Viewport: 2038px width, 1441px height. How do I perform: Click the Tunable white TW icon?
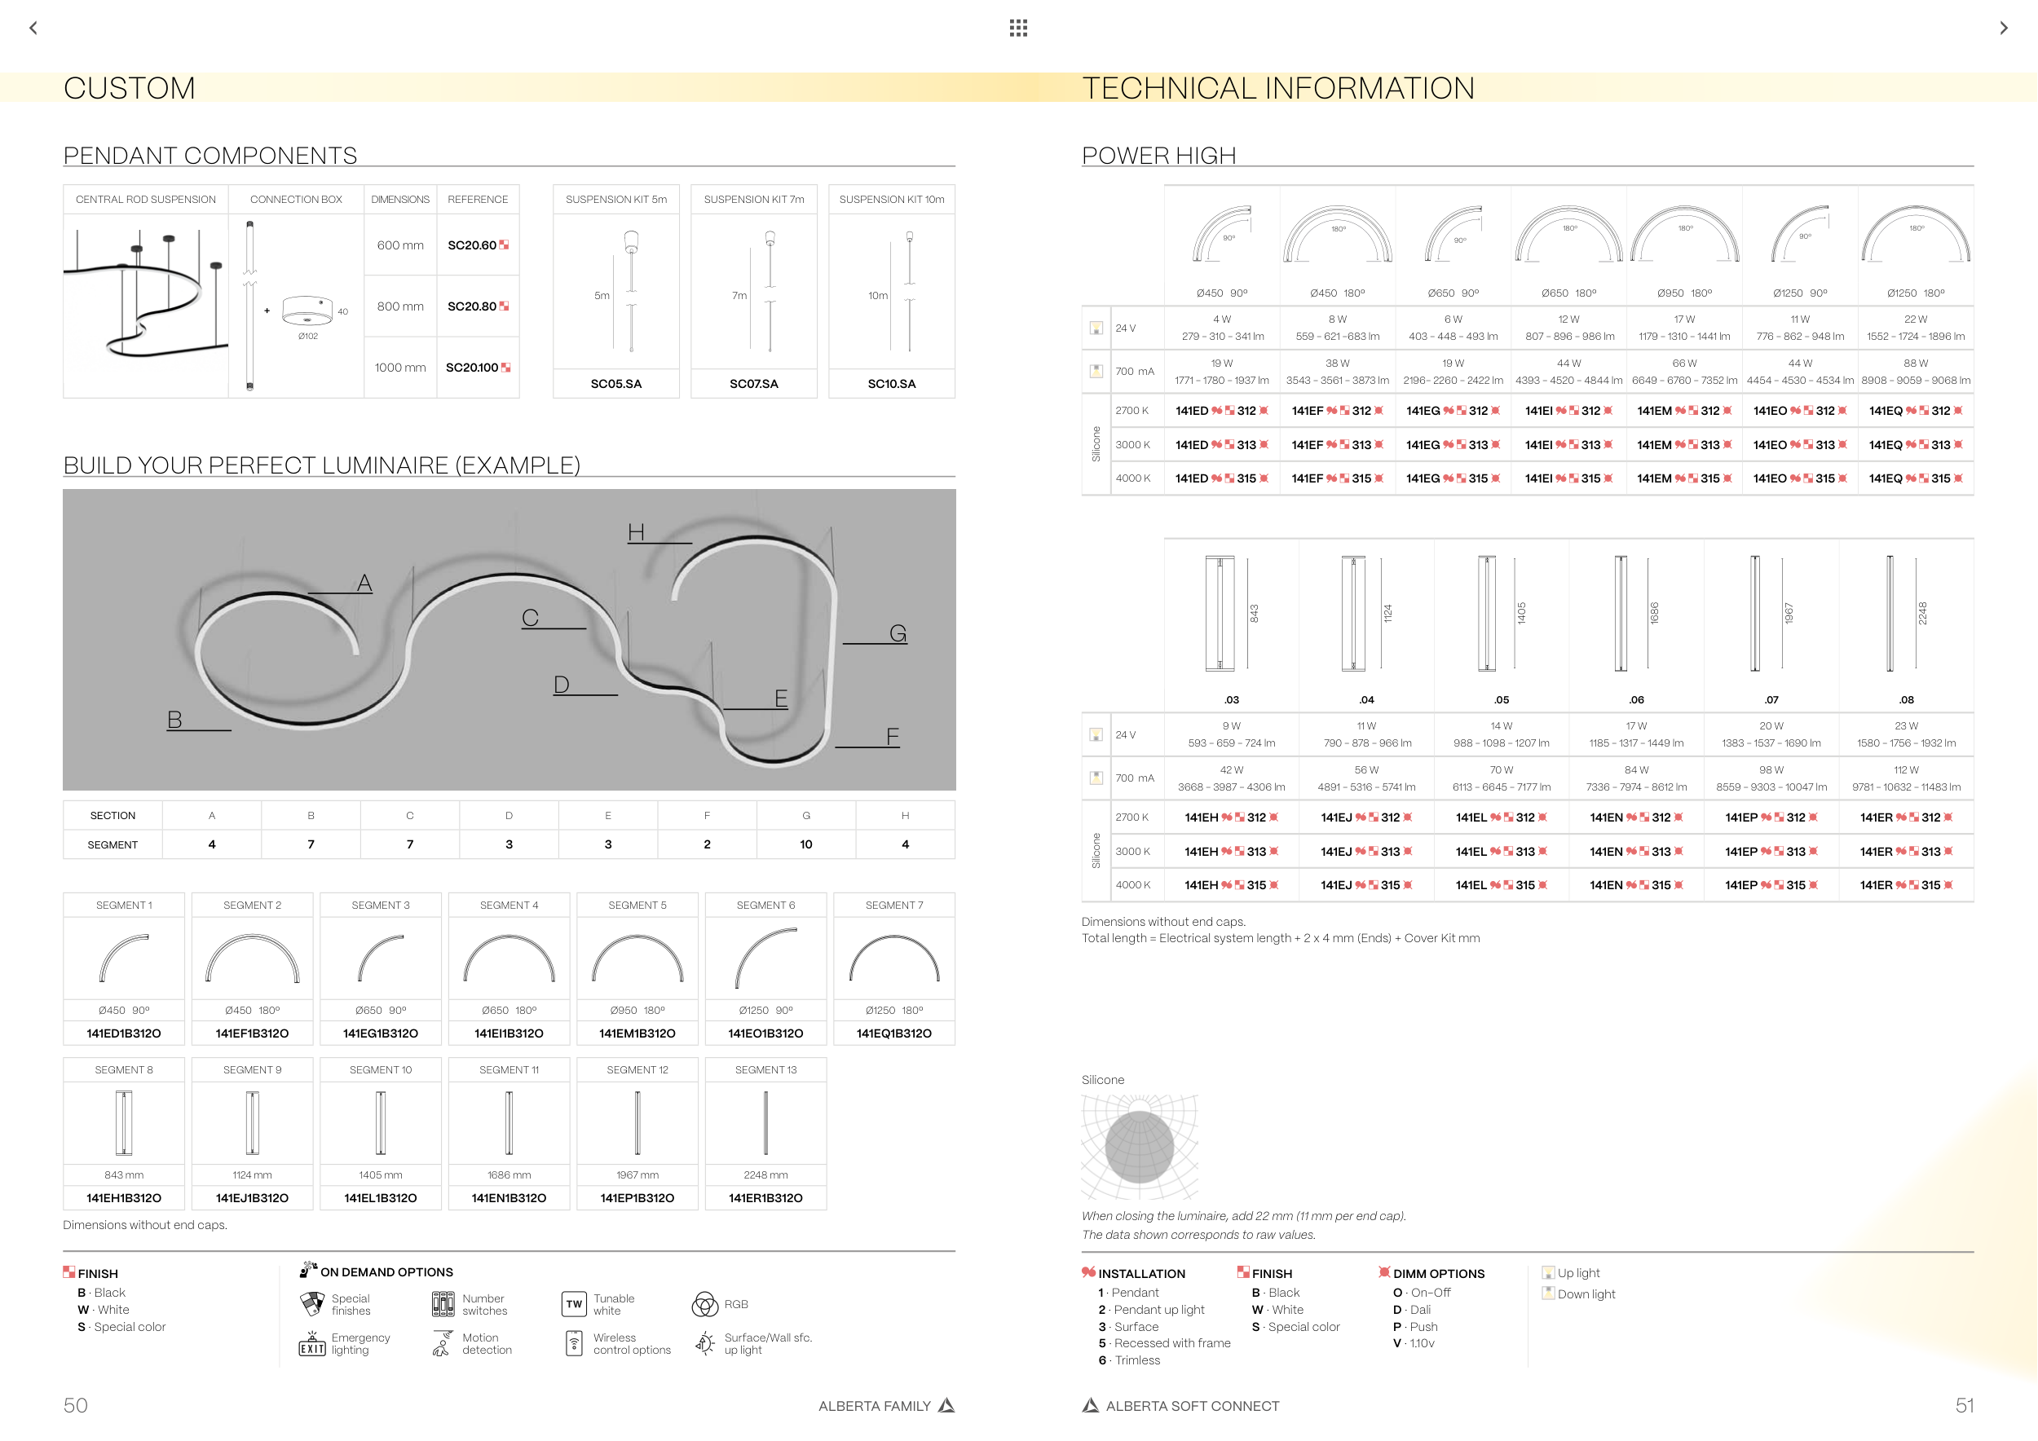[574, 1304]
